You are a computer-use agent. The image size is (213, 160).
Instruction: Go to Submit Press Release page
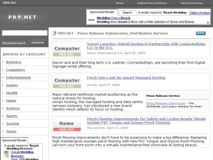[152, 3]
